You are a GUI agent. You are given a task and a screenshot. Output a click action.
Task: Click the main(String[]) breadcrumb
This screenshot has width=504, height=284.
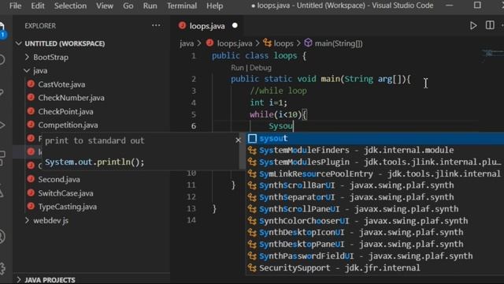click(338, 43)
